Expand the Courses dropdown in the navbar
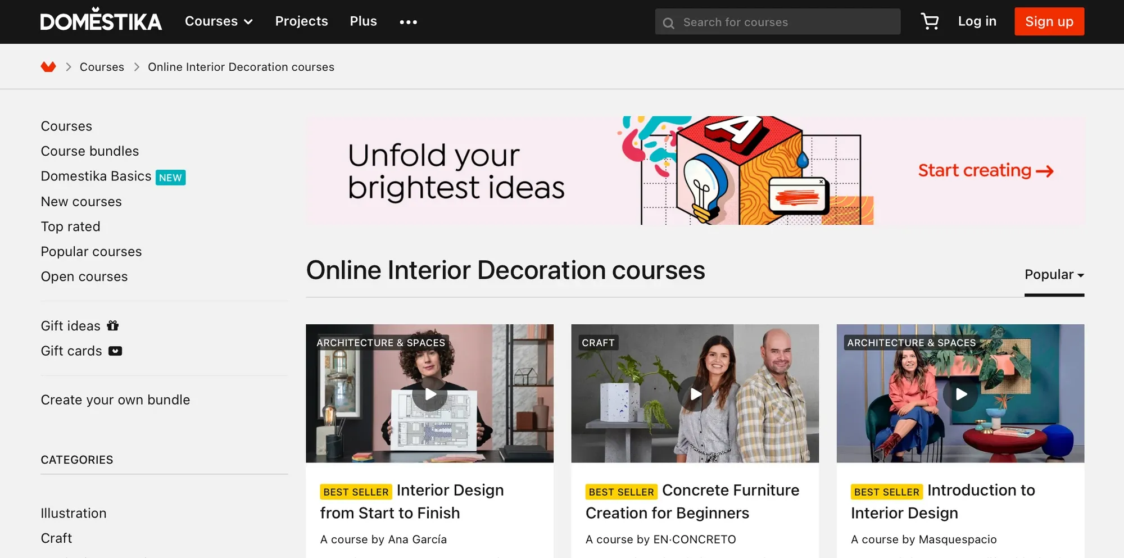 219,21
